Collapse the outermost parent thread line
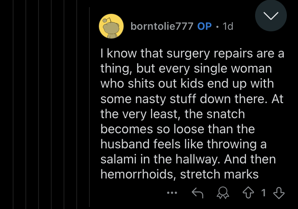The height and width of the screenshot is (209, 298). click(13, 105)
